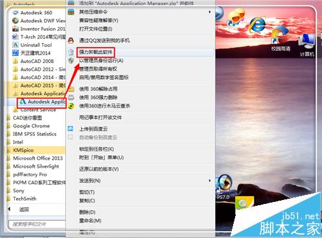
Task: Click the Baidu cloud icon beside 上传到百度云
Action: [71, 129]
